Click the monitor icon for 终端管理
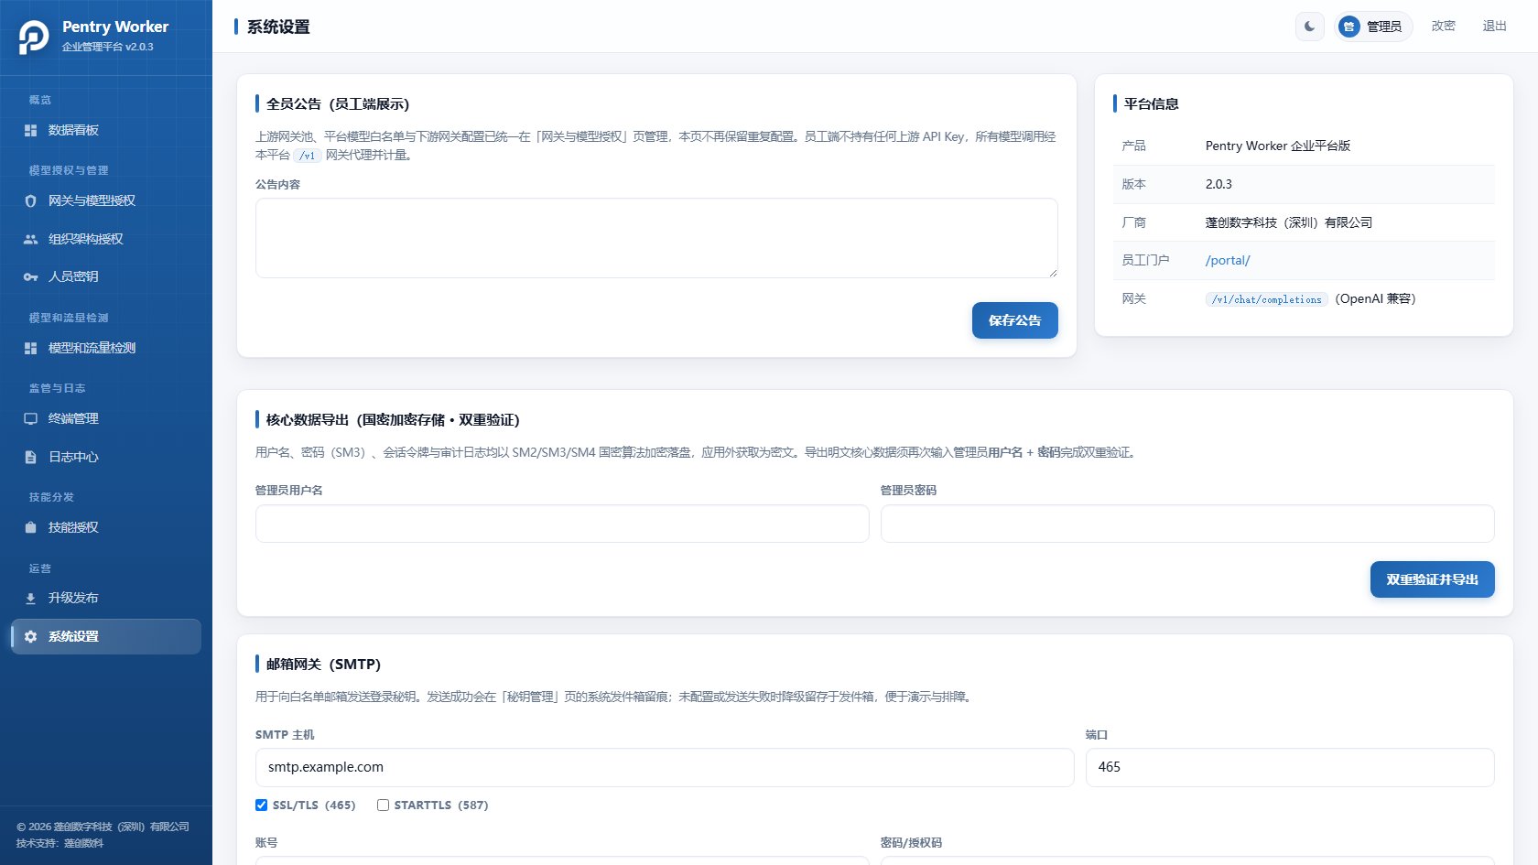 click(x=30, y=419)
